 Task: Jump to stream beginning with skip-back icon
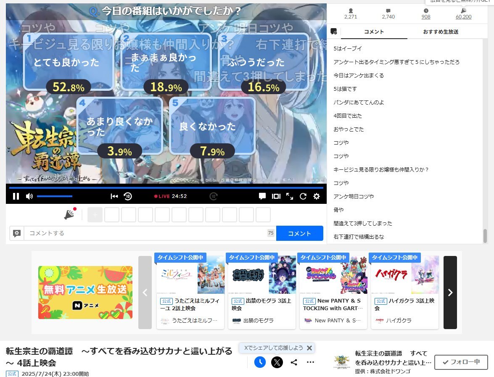pos(114,196)
